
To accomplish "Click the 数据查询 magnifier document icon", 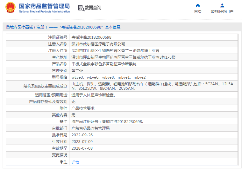I will 81,8.
